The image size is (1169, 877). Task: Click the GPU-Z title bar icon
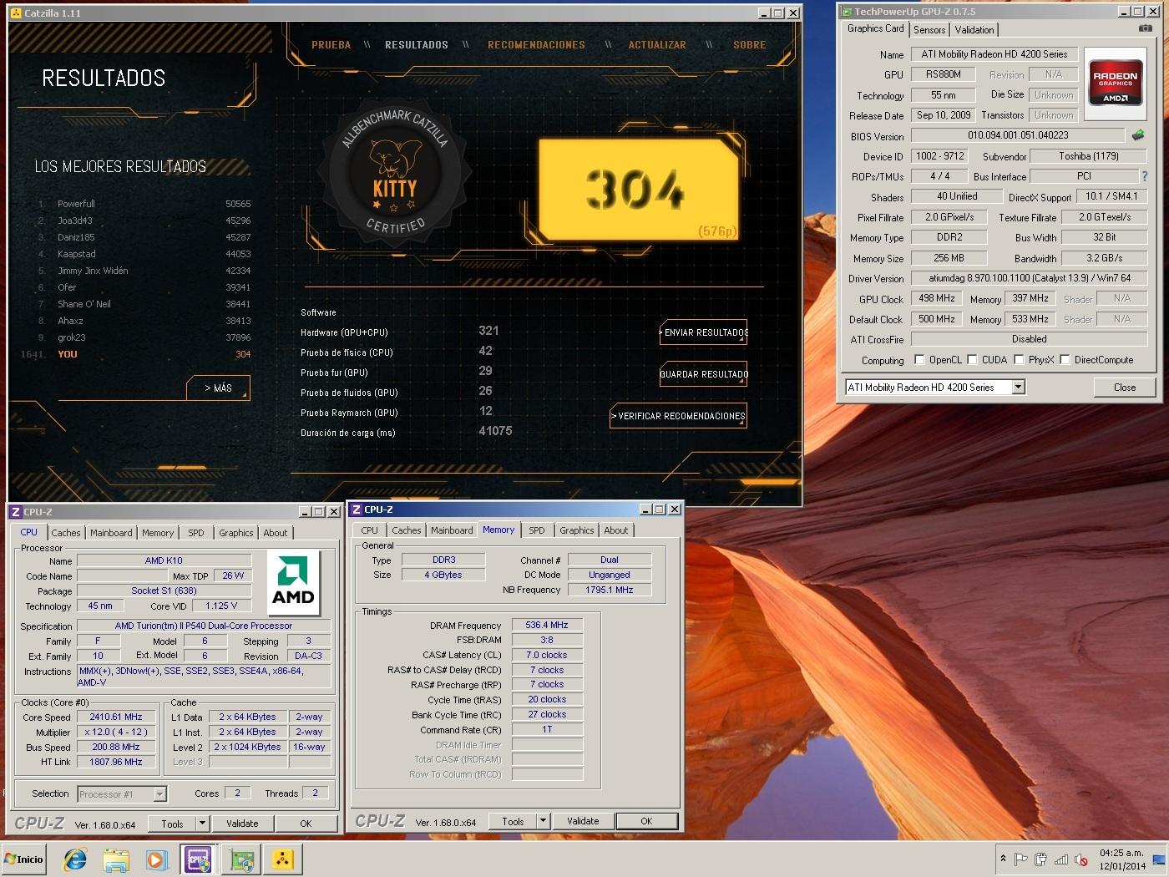(x=846, y=12)
